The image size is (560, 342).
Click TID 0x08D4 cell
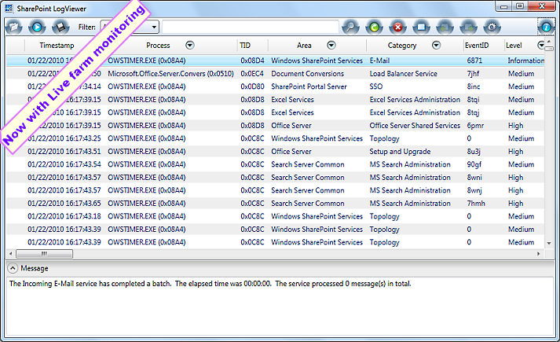coord(252,61)
